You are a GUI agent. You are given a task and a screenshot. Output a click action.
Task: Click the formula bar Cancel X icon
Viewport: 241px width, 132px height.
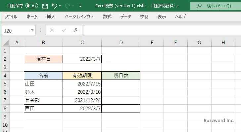tap(52, 30)
